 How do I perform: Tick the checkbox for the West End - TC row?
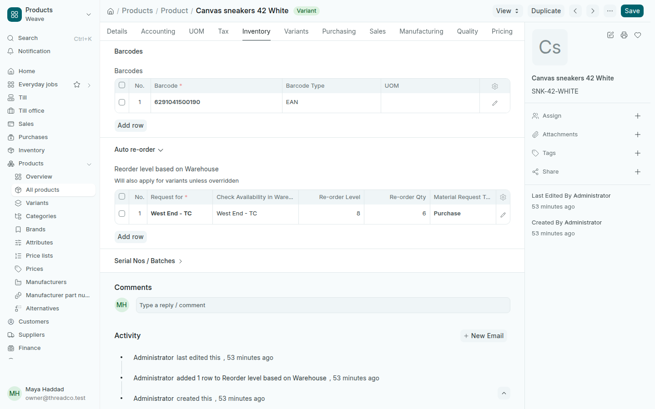tap(122, 214)
